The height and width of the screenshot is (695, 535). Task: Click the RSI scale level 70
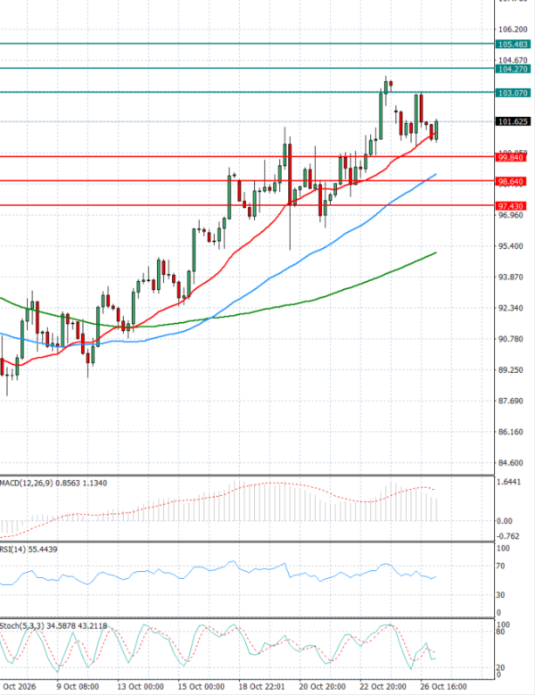pyautogui.click(x=500, y=566)
